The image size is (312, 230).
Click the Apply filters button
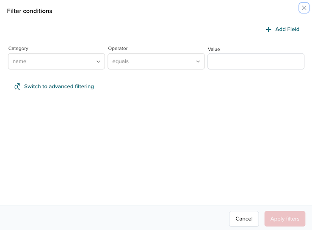284,219
